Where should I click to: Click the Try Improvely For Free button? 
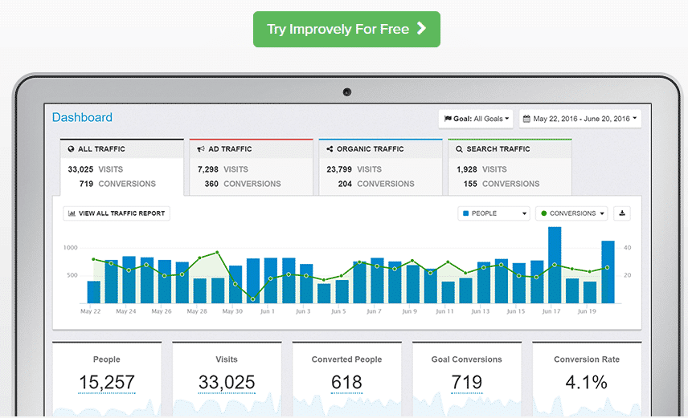coord(346,29)
